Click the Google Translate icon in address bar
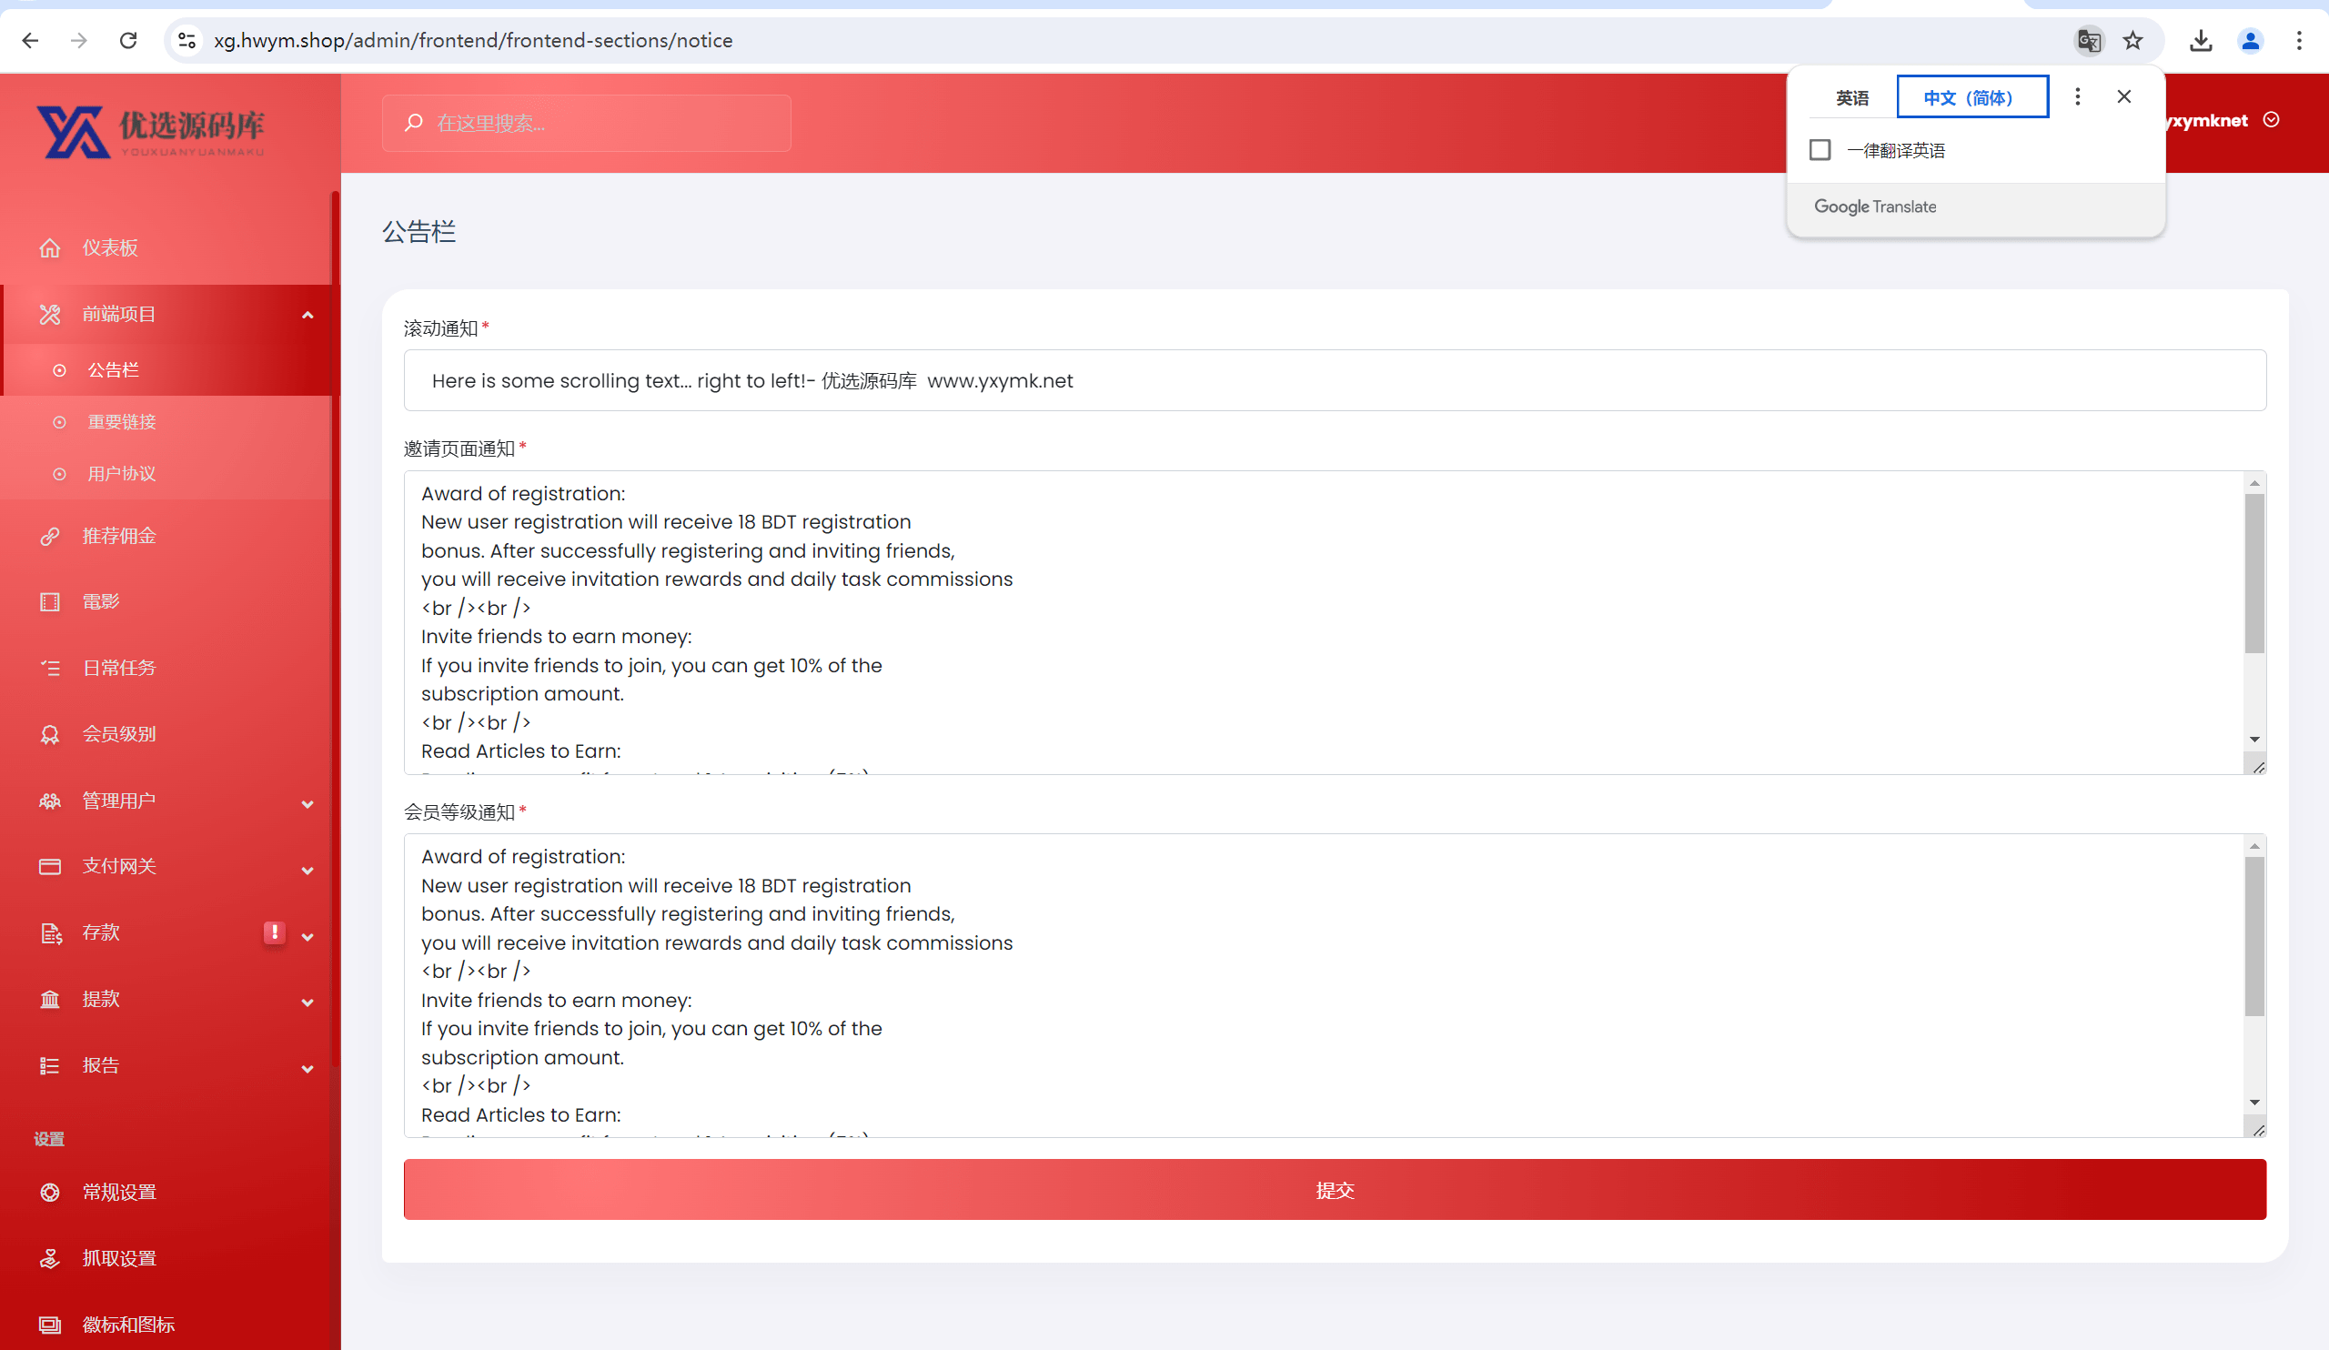Viewport: 2329px width, 1350px height. click(x=2089, y=41)
